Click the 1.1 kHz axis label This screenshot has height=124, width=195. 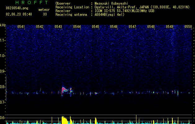(x=3, y=40)
